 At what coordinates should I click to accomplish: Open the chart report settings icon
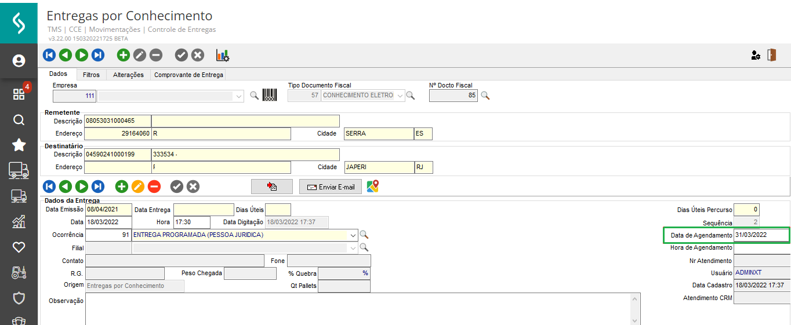[x=223, y=55]
